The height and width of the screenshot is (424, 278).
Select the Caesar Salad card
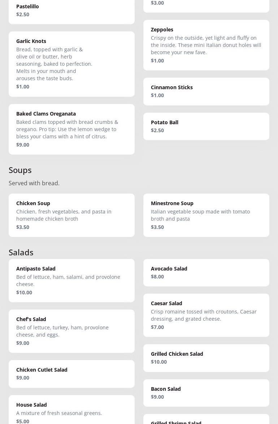pyautogui.click(x=206, y=315)
